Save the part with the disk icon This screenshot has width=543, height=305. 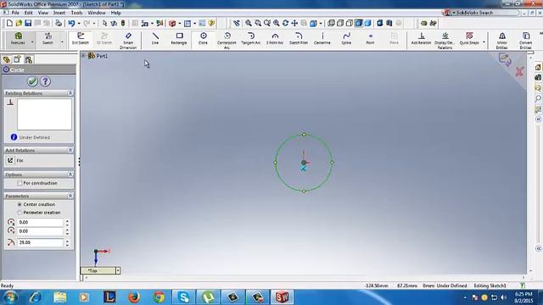click(x=28, y=23)
